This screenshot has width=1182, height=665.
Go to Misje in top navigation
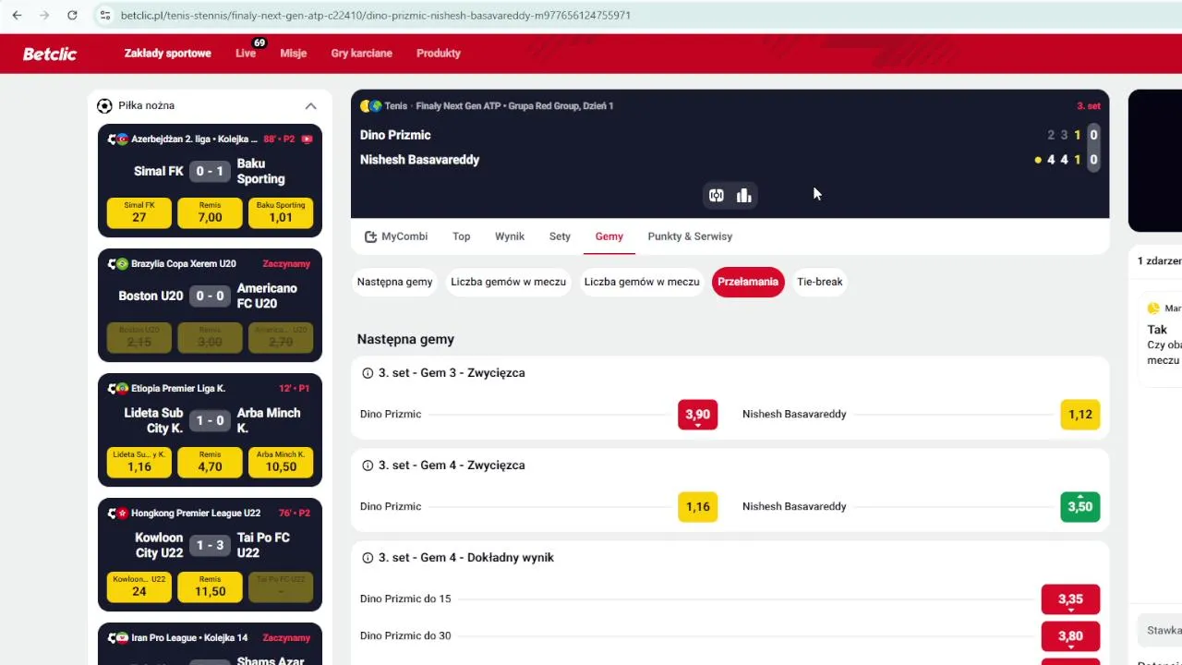tap(294, 54)
